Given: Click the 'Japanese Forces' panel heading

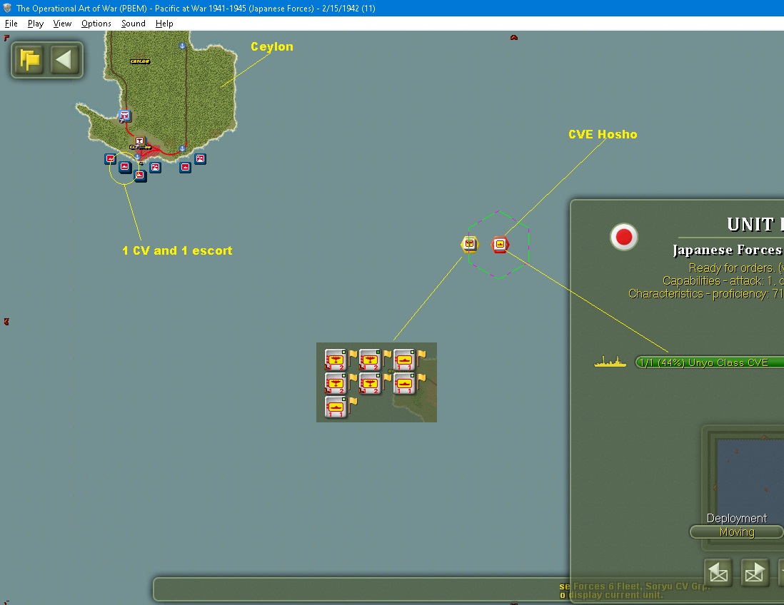Looking at the screenshot, I should click(728, 250).
